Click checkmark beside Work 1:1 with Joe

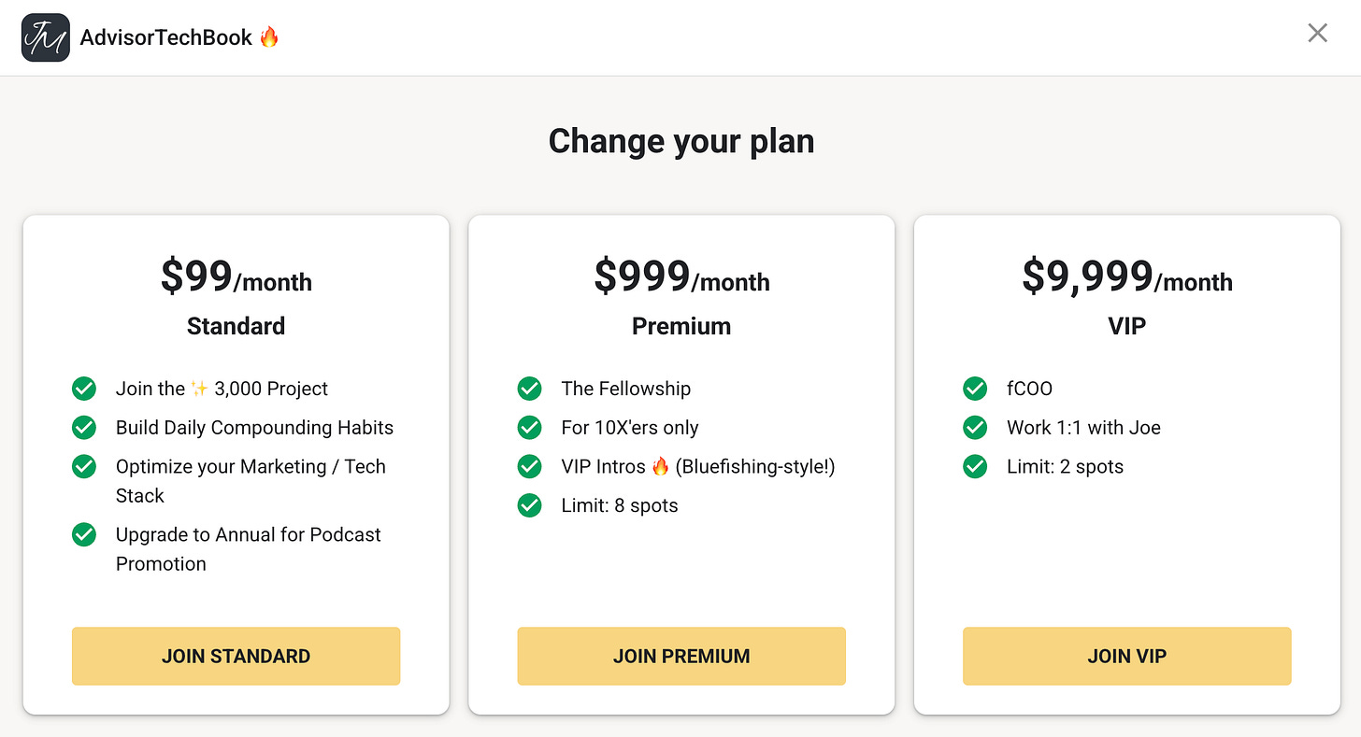975,427
